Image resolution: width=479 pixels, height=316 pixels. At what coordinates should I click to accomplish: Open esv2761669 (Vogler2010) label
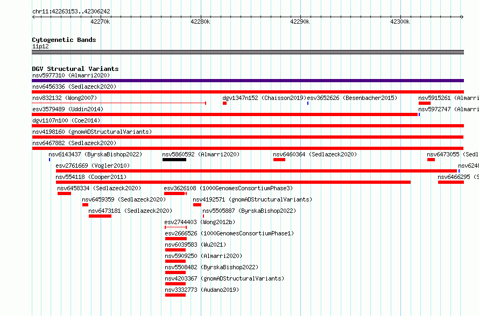point(93,166)
